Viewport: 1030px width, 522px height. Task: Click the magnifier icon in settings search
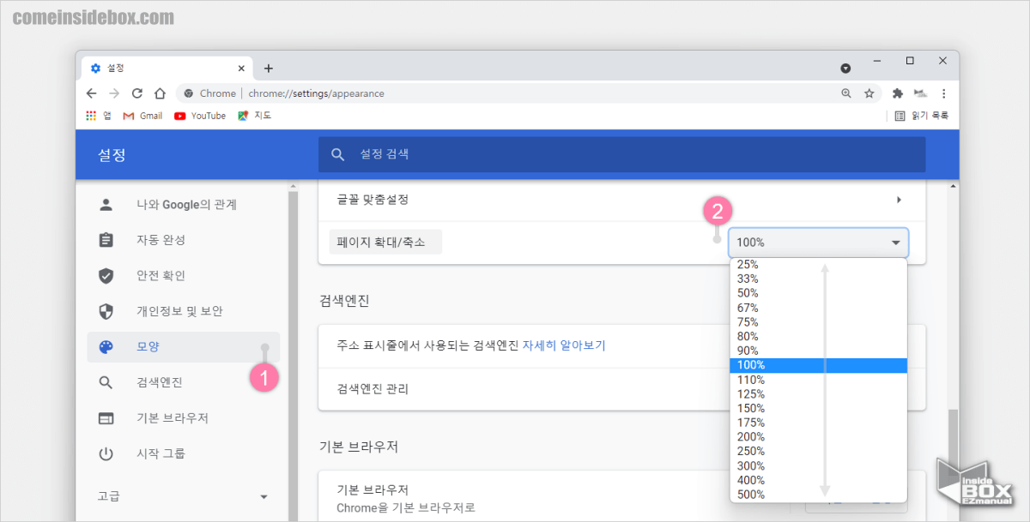(338, 154)
